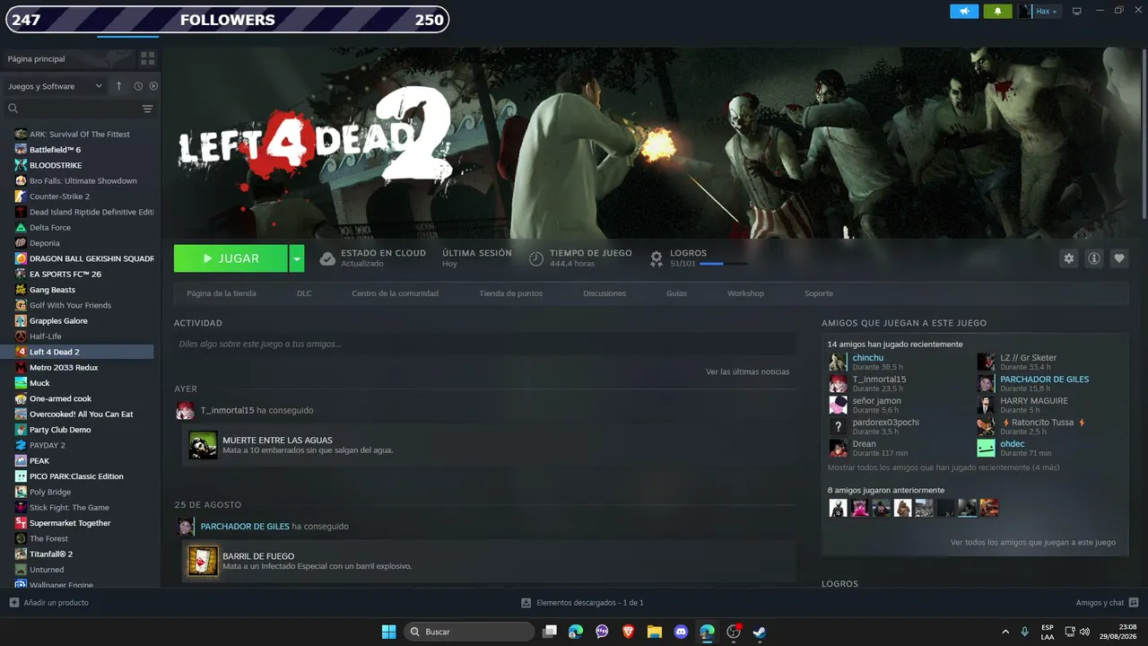
Task: Show ready-to-play games filter icon
Action: pos(153,86)
